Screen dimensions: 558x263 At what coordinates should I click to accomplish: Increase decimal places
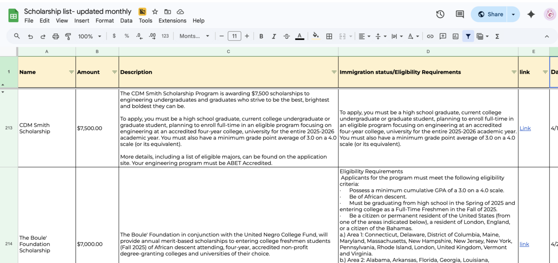pyautogui.click(x=152, y=36)
